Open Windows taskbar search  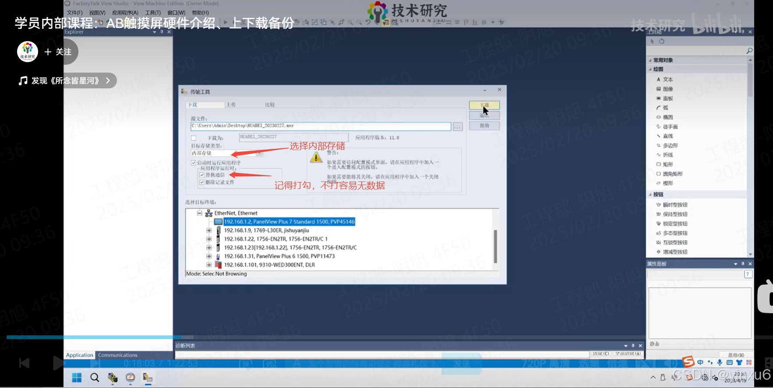[95, 378]
